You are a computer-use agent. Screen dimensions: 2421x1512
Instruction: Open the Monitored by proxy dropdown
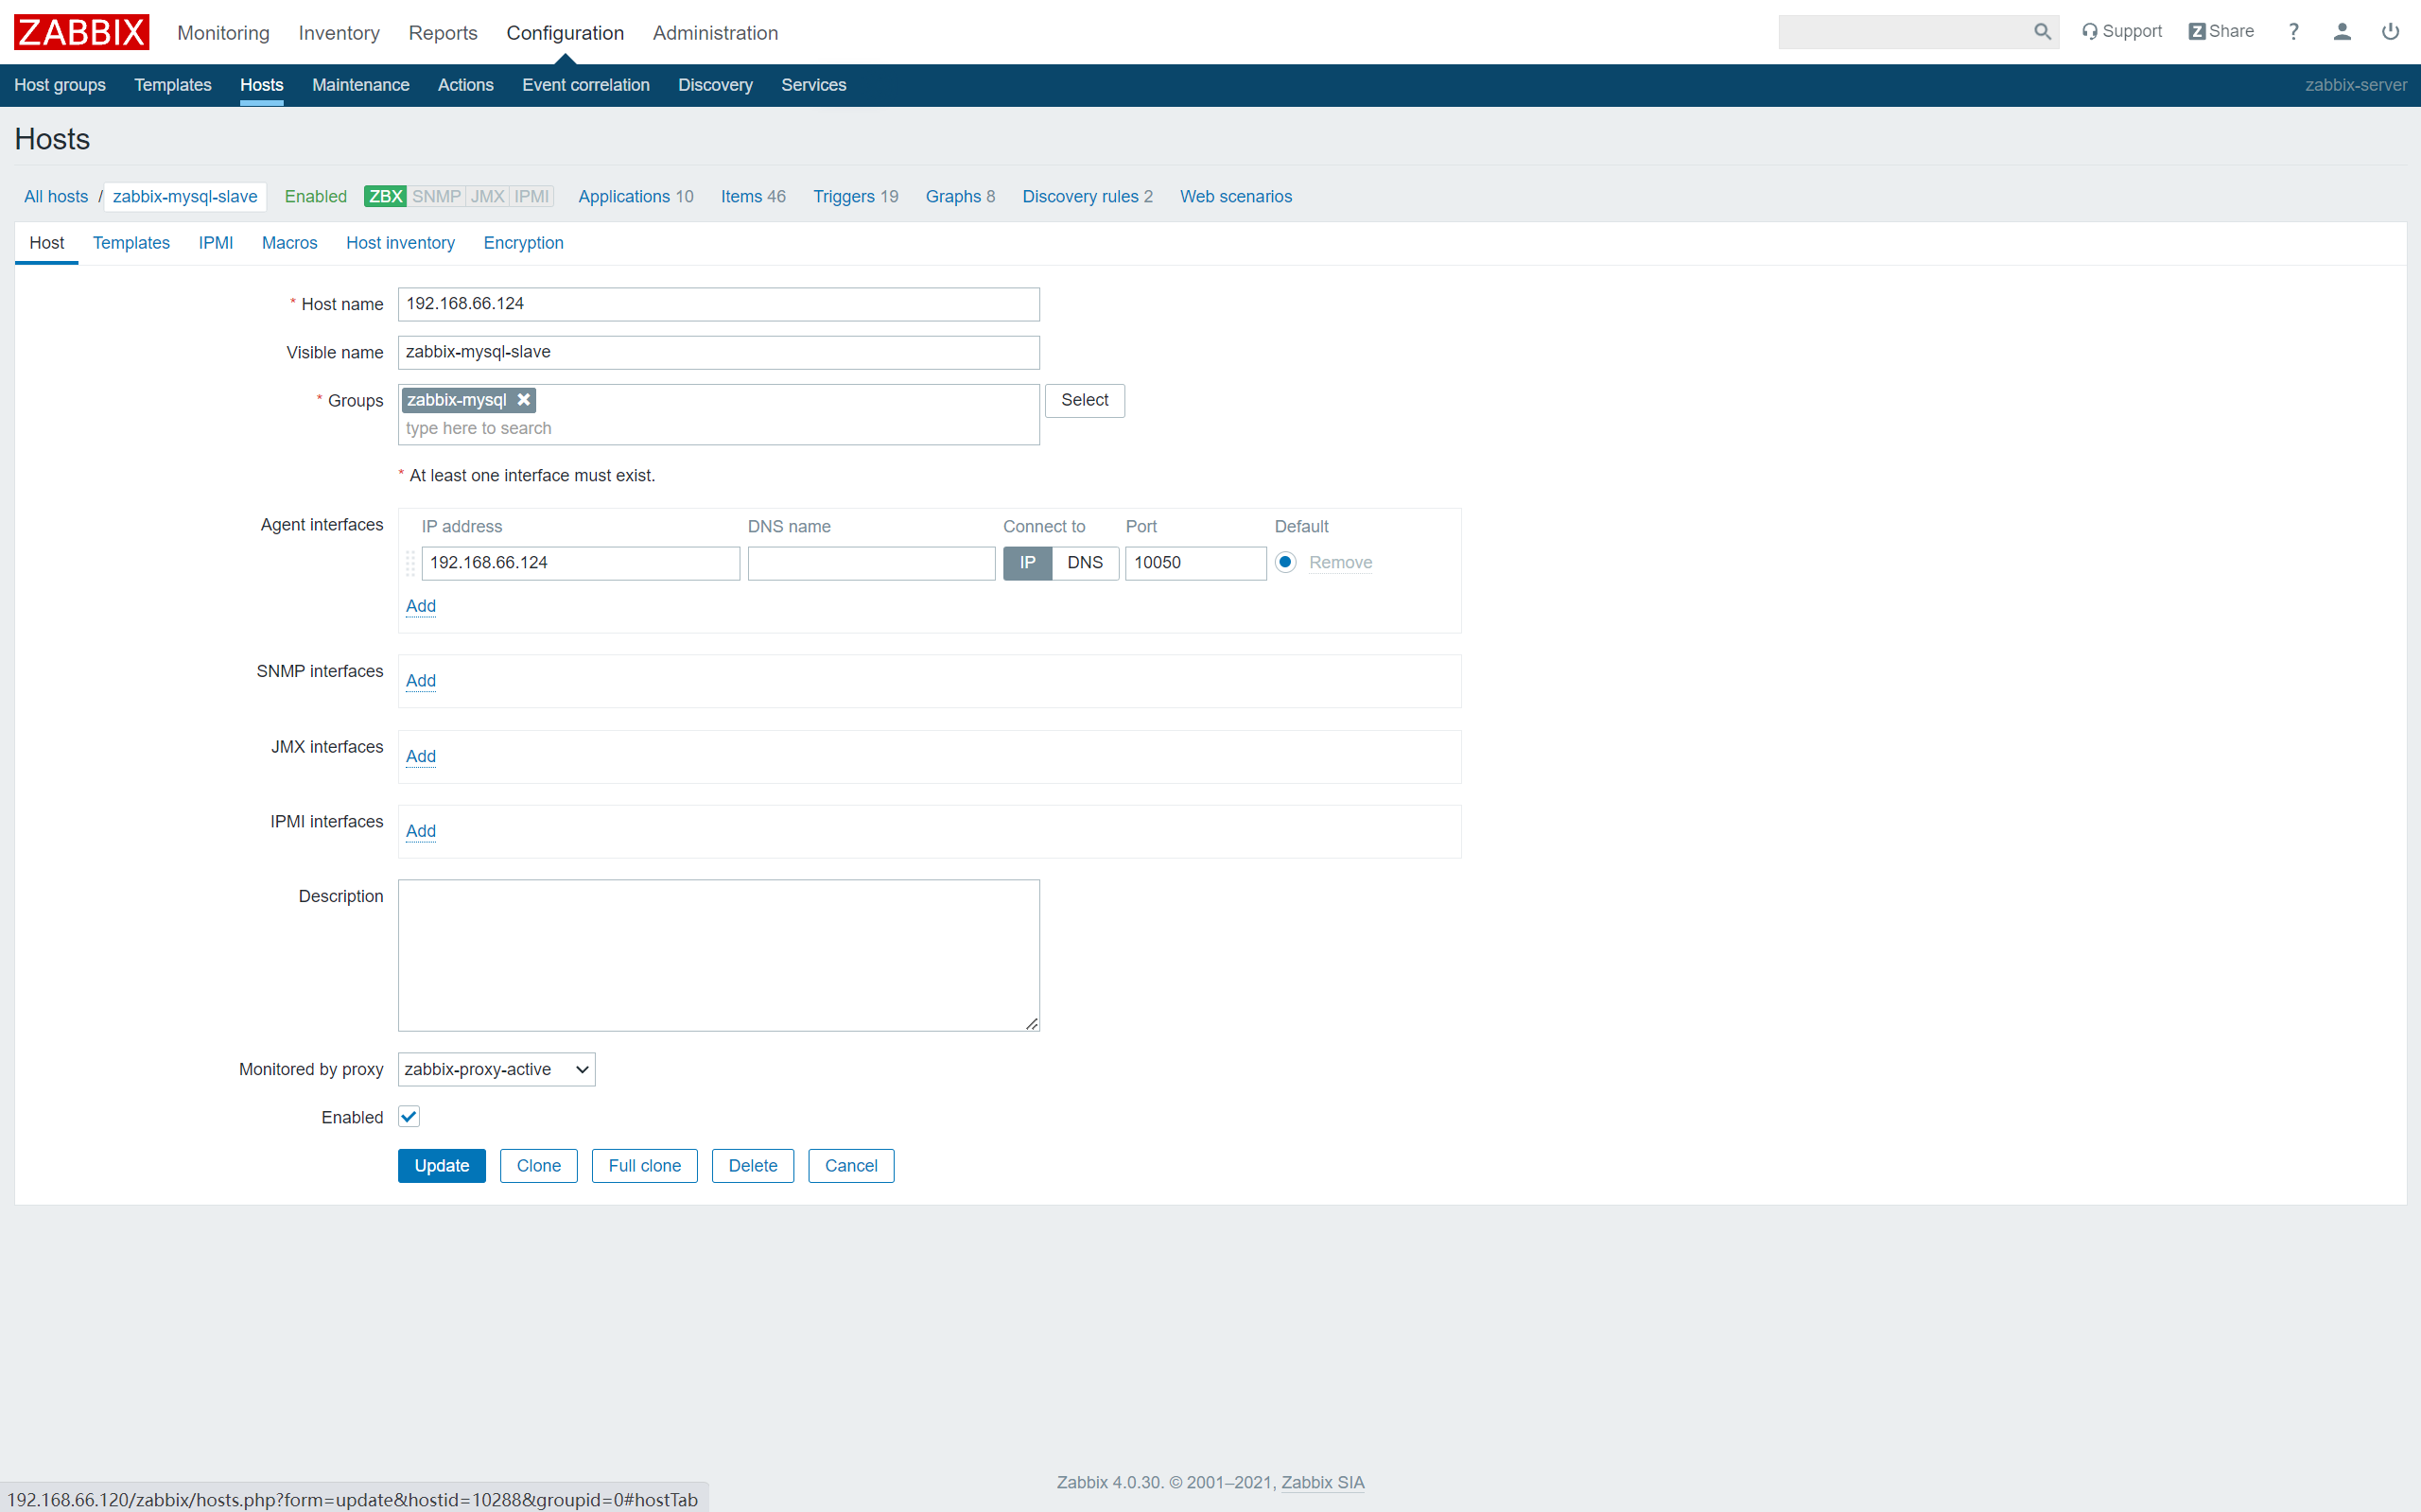coord(495,1068)
